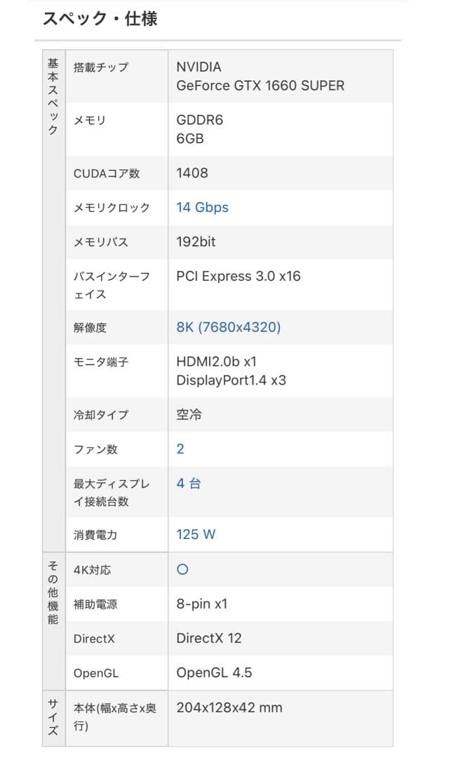
Task: Click the スペック・仕様 heading
Action: click(x=100, y=19)
